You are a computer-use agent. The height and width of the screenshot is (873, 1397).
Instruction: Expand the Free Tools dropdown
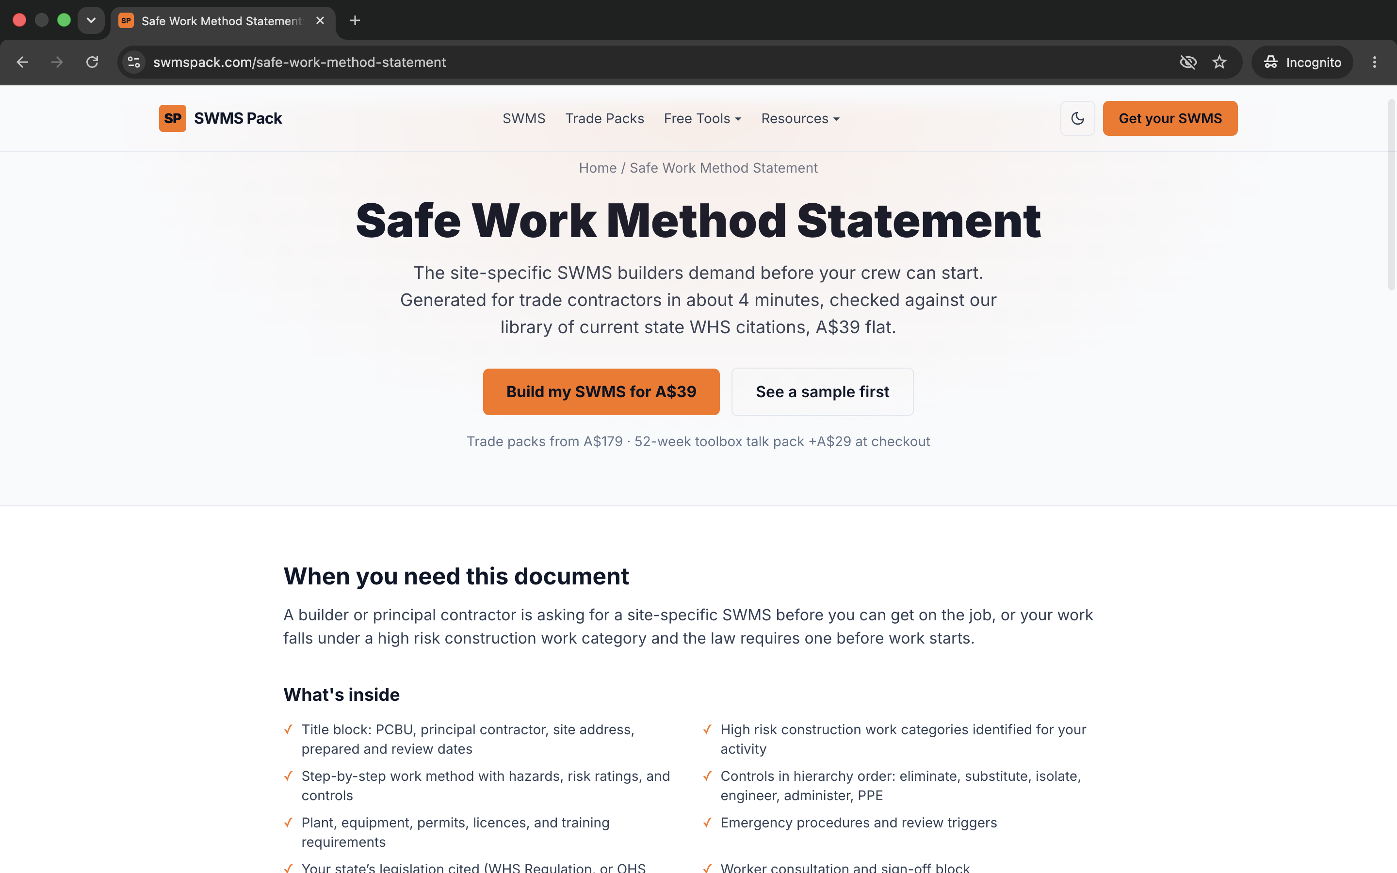[x=702, y=118]
